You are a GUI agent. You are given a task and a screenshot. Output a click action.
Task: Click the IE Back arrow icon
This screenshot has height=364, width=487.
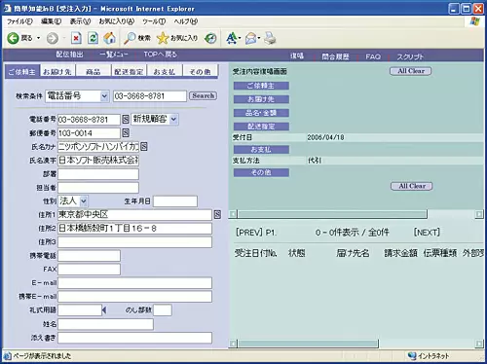(13, 38)
